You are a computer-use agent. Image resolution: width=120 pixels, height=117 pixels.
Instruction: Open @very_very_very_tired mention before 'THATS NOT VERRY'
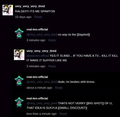pyautogui.click(x=42, y=103)
